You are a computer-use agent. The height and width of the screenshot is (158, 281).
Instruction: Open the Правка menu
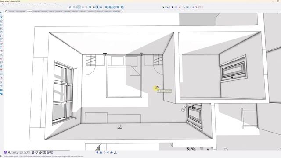tap(4, 4)
